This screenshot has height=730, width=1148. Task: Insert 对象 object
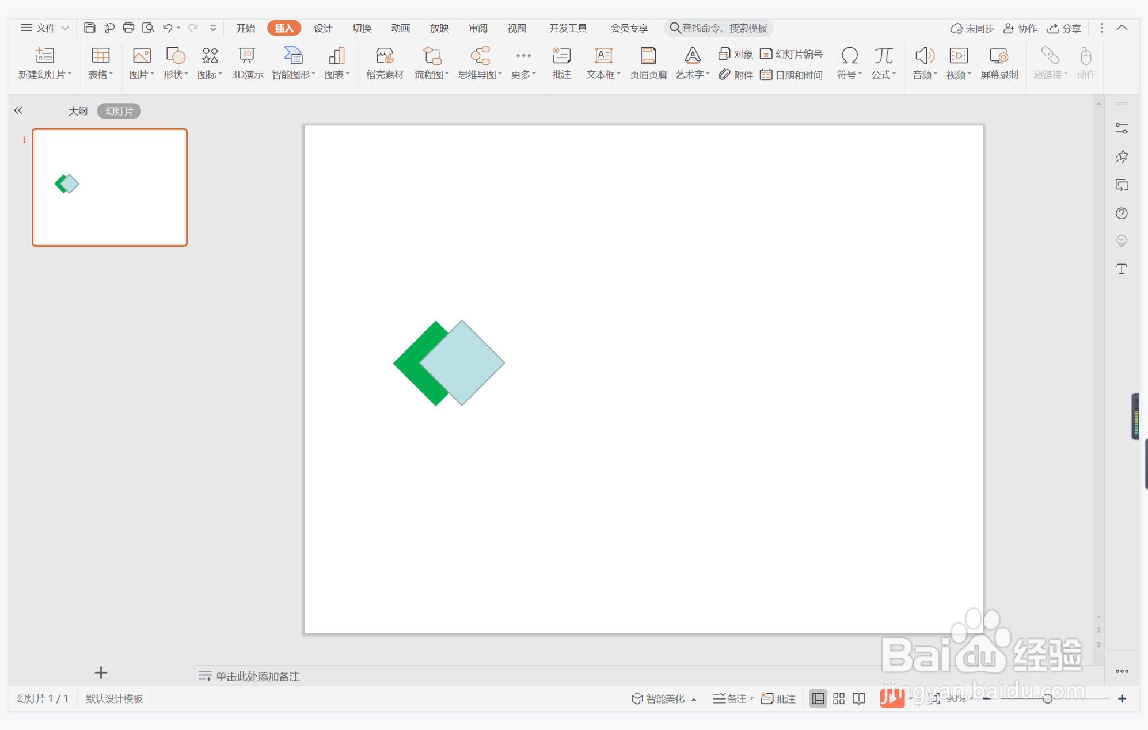click(736, 54)
